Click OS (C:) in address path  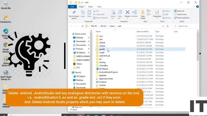click(x=103, y=26)
